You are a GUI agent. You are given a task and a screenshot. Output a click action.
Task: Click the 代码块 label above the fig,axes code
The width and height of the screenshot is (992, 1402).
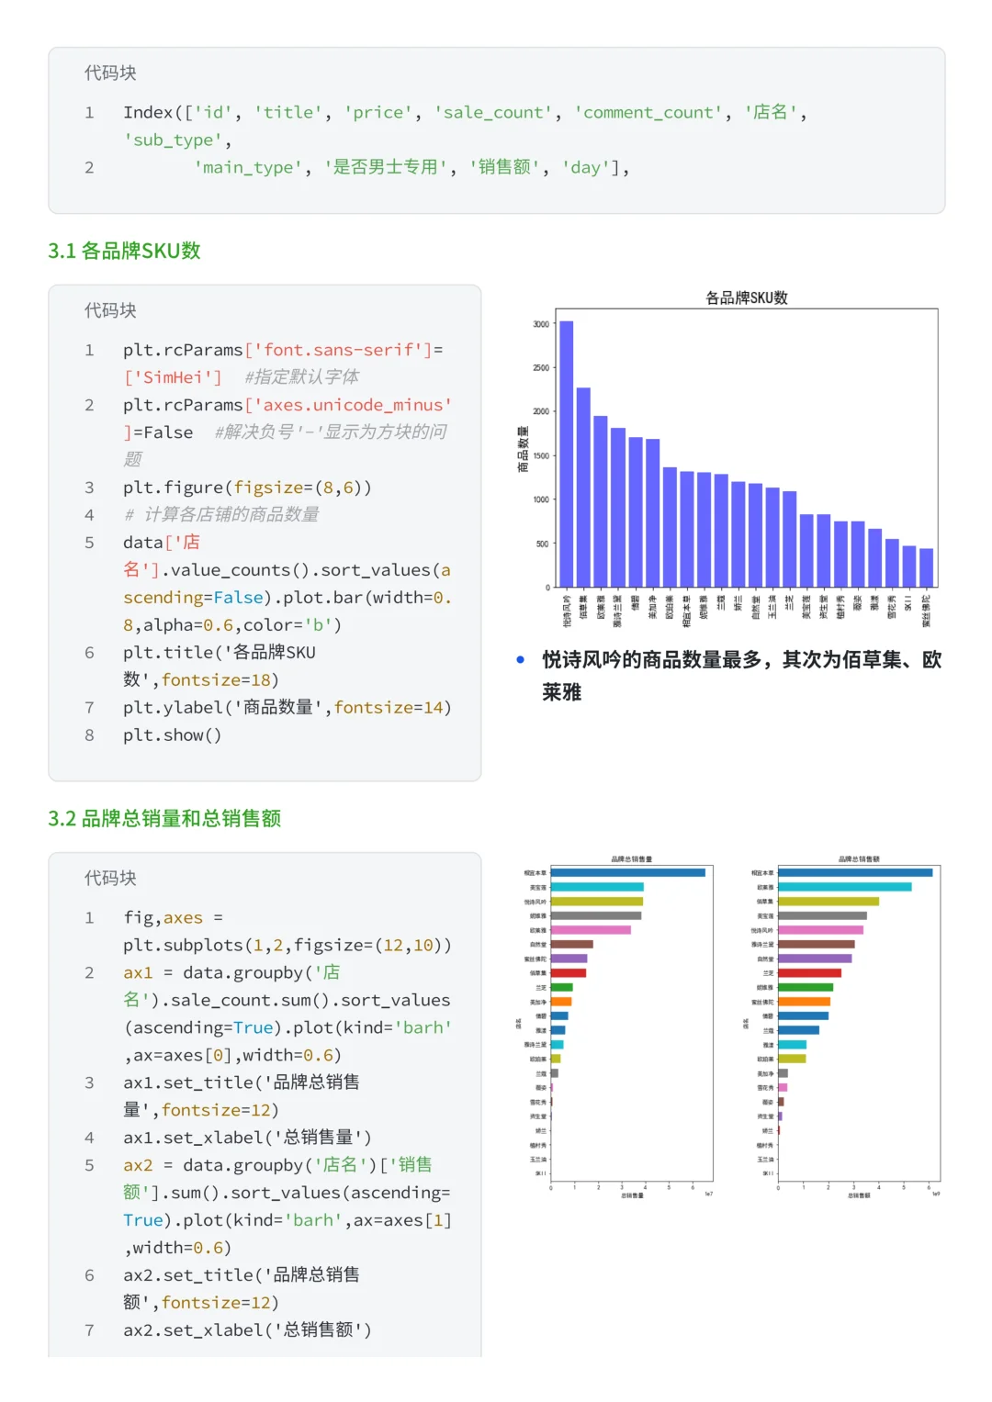110,878
